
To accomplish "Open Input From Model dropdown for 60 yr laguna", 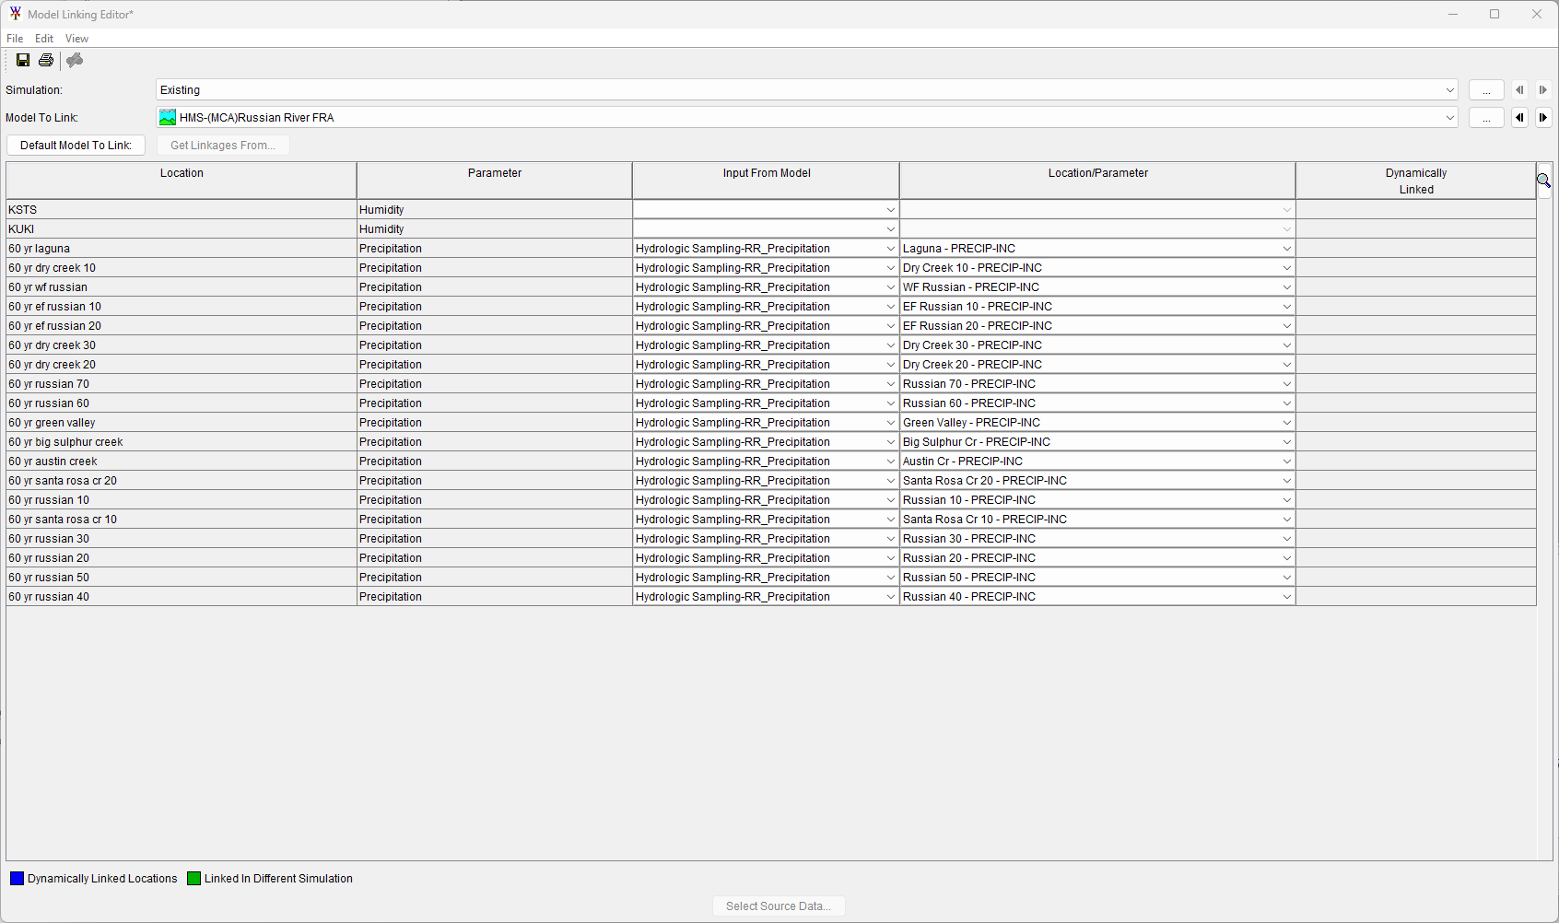I will click(890, 249).
